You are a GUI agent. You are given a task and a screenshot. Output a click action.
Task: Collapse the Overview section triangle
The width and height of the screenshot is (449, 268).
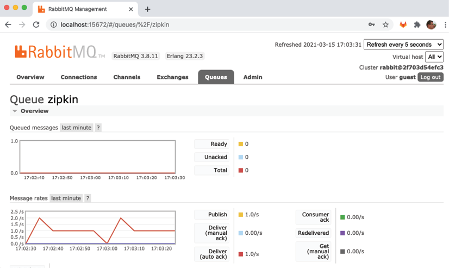[x=15, y=111]
